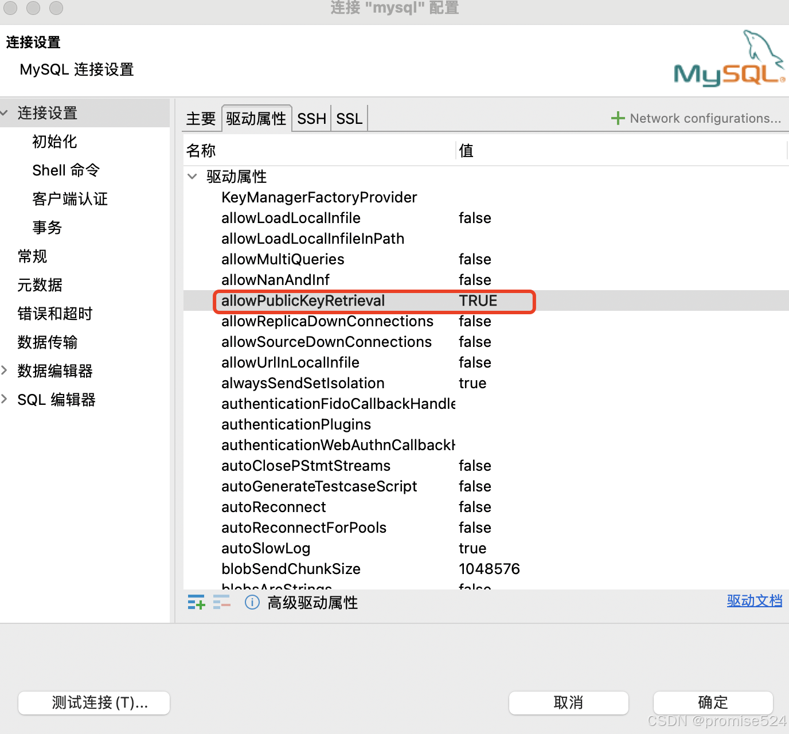789x734 pixels.
Task: Select 数据传输 in the sidebar
Action: [47, 342]
